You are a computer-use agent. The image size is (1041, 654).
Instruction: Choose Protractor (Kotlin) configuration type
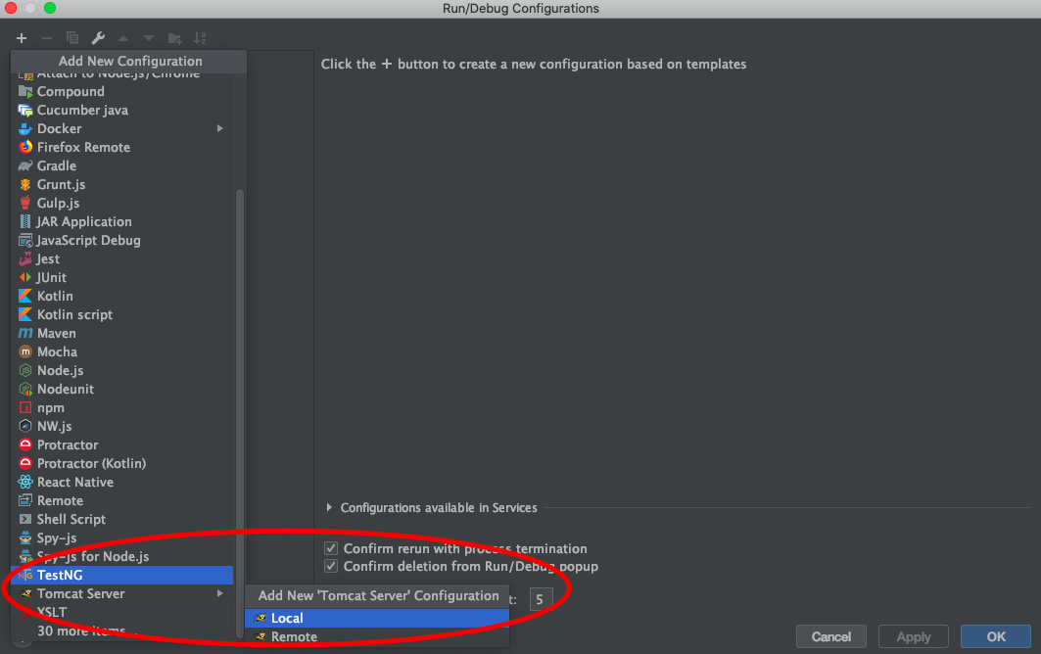(x=122, y=463)
